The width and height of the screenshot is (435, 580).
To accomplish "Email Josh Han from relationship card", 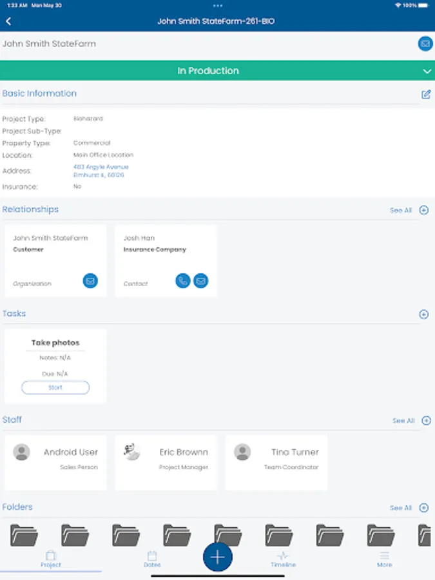I will click(x=201, y=281).
